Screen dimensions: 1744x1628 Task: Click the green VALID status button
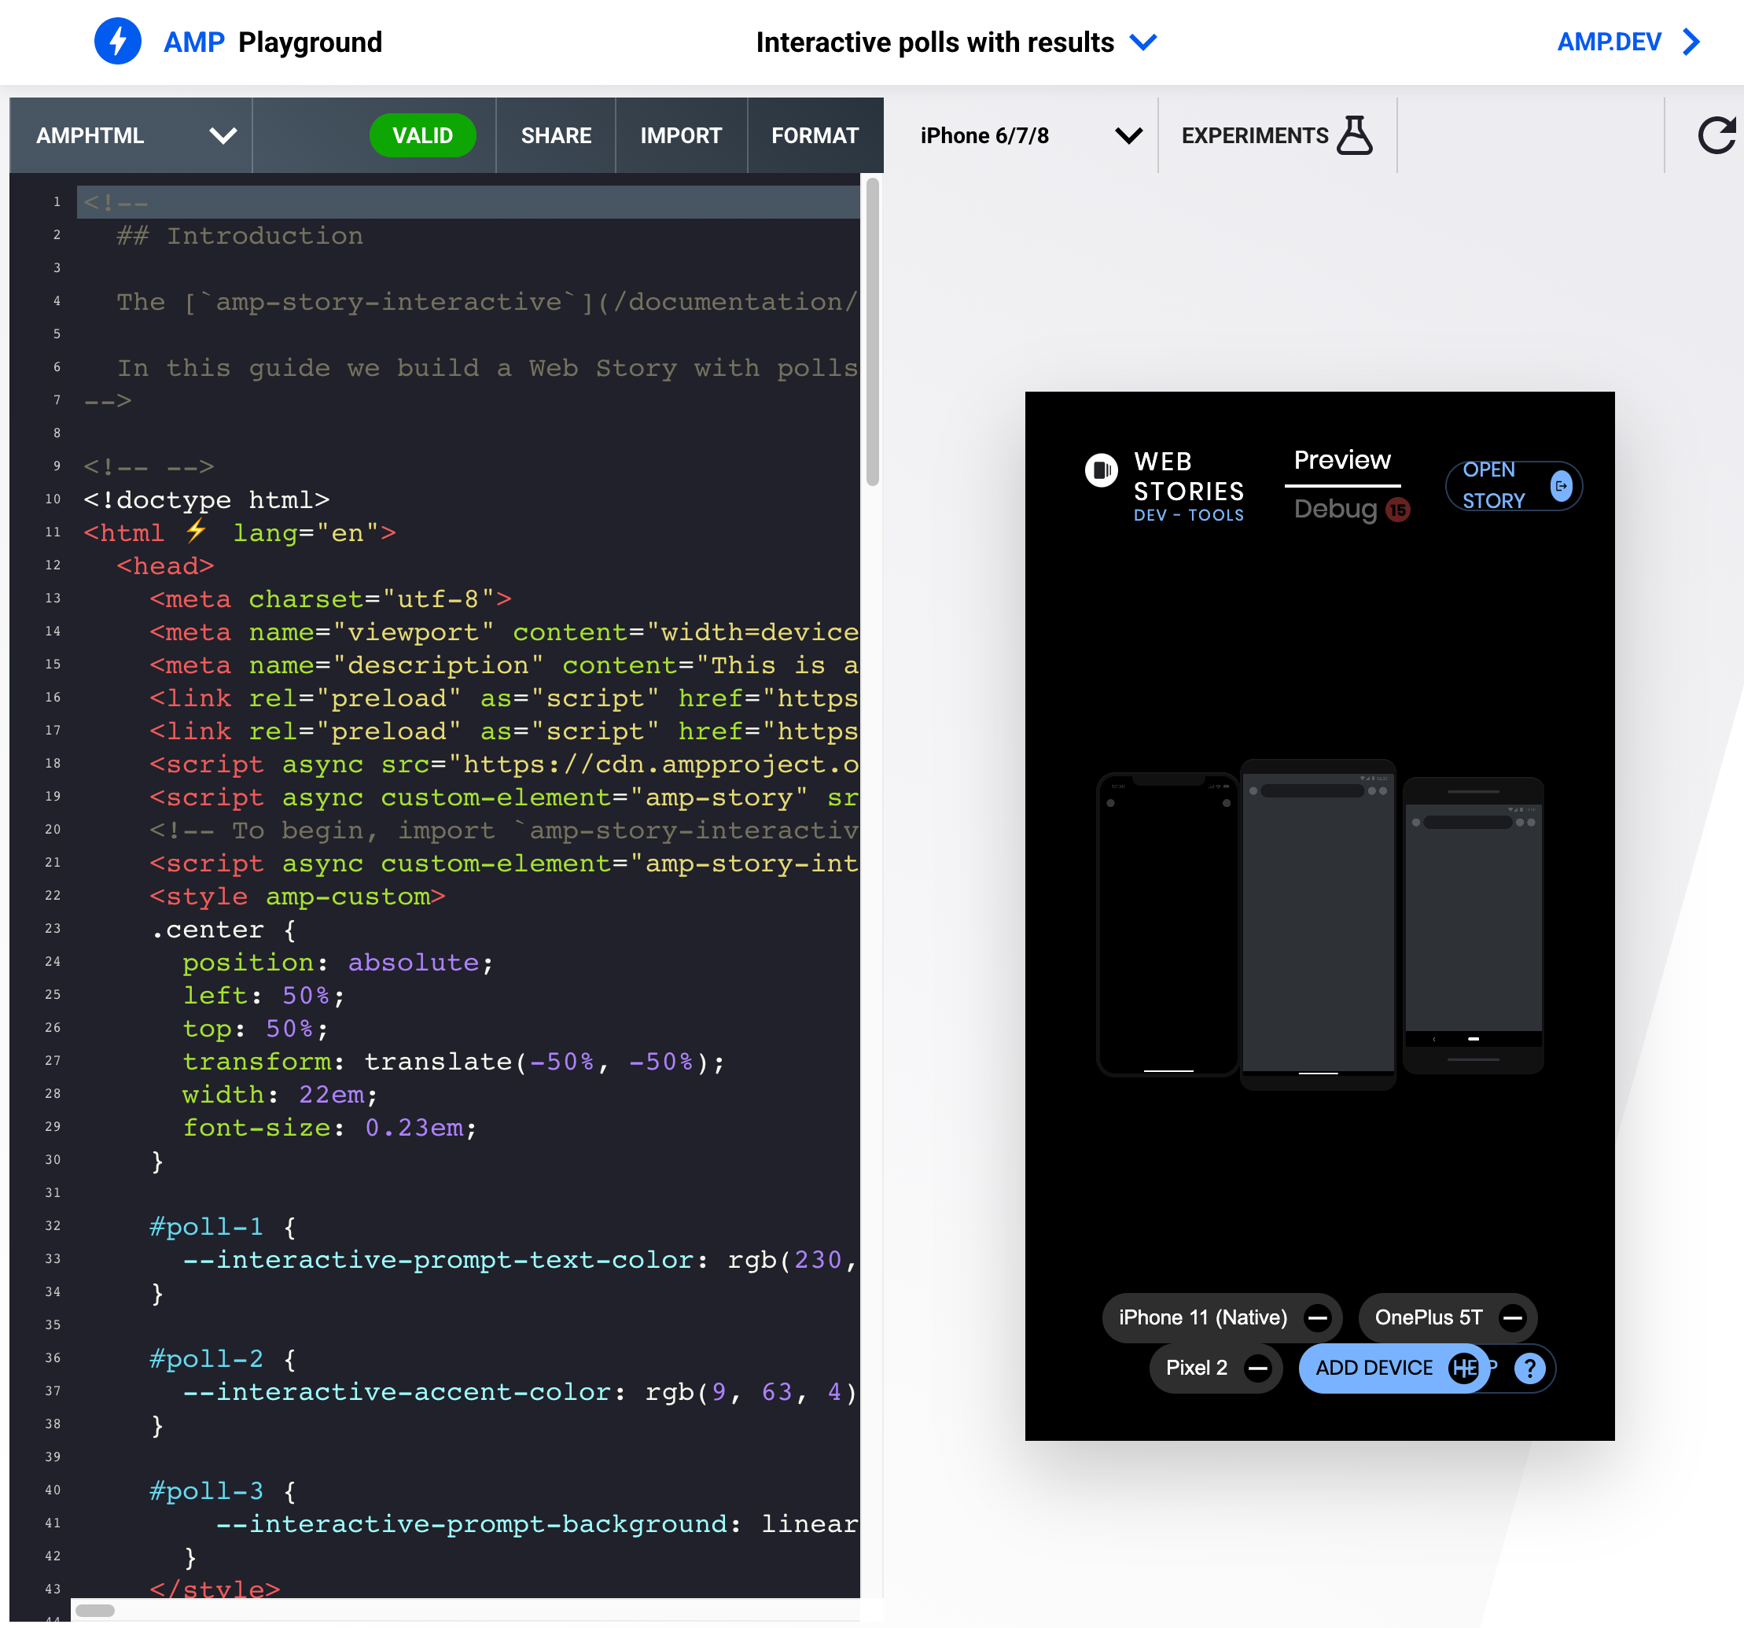(x=424, y=135)
